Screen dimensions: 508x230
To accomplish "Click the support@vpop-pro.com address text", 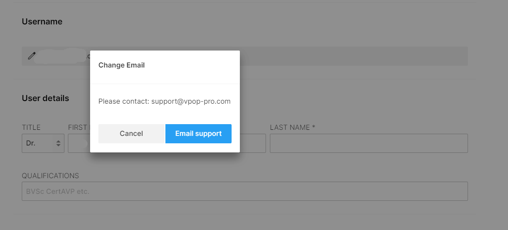I will click(x=191, y=101).
